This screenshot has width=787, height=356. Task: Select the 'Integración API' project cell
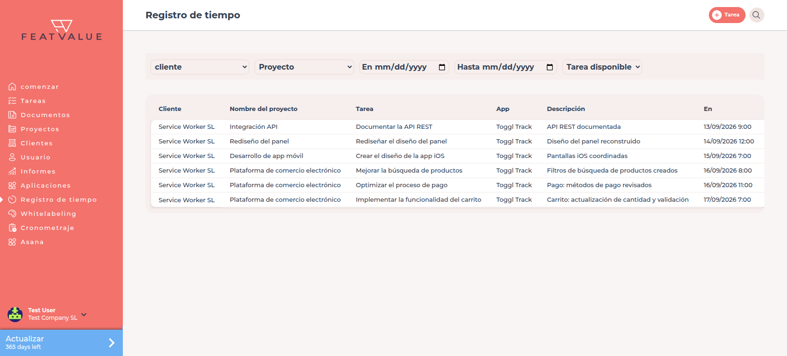[254, 127]
